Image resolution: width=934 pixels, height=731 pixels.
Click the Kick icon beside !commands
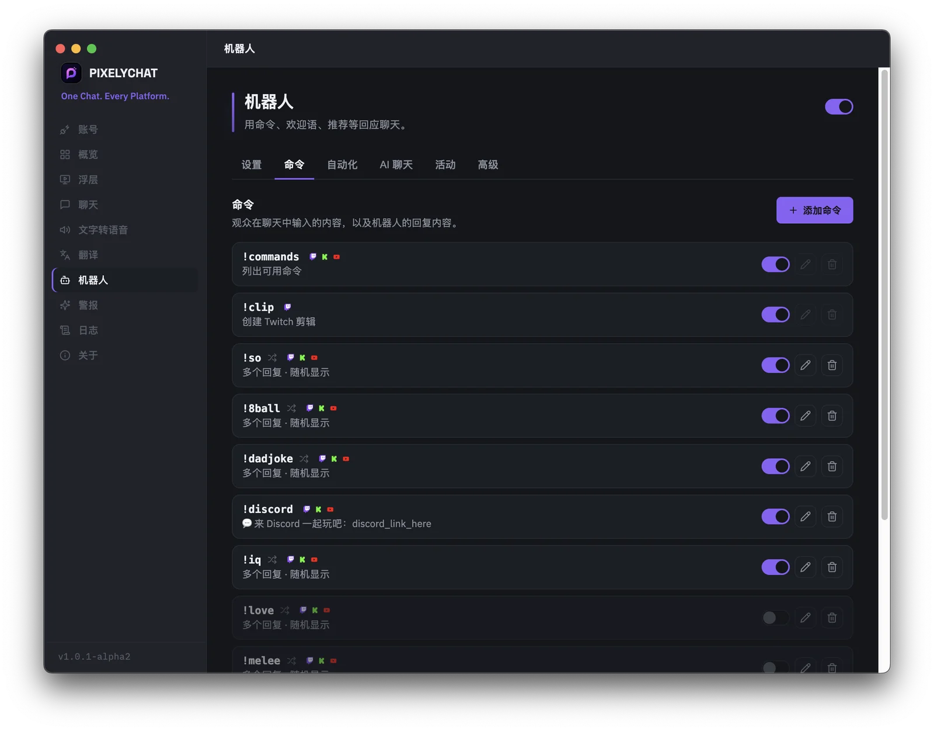tap(325, 257)
